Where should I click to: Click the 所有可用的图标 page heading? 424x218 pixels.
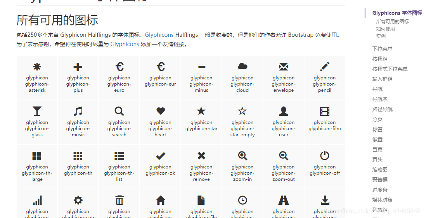pyautogui.click(x=57, y=20)
